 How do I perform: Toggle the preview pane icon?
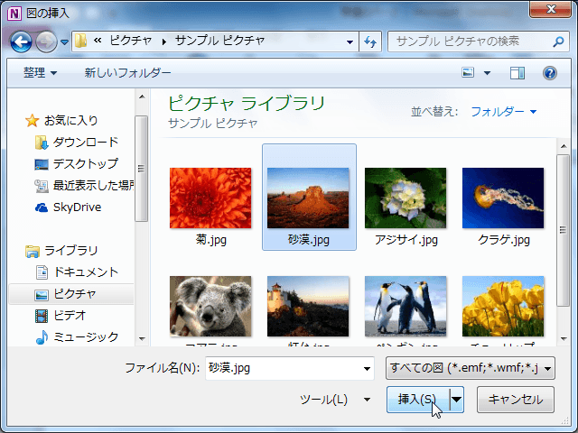(x=517, y=73)
